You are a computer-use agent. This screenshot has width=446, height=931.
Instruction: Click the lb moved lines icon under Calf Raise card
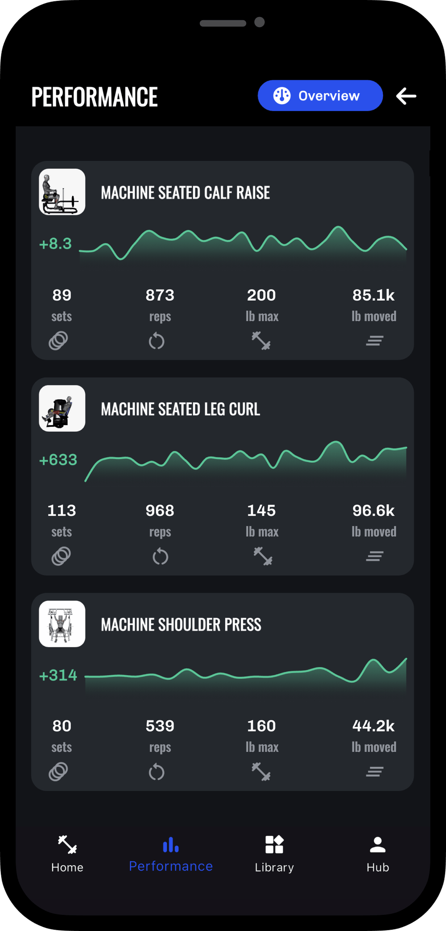tap(374, 340)
